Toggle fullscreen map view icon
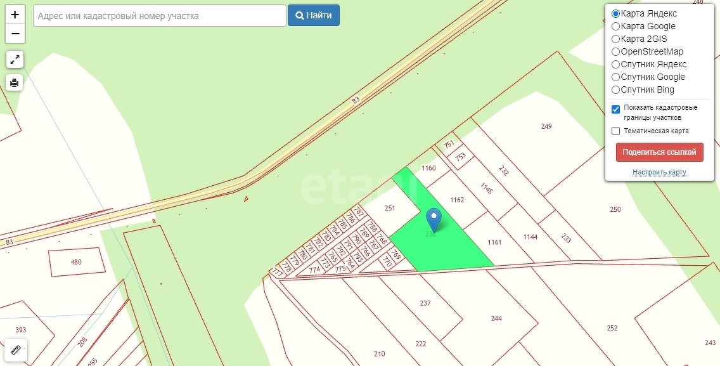 15,60
